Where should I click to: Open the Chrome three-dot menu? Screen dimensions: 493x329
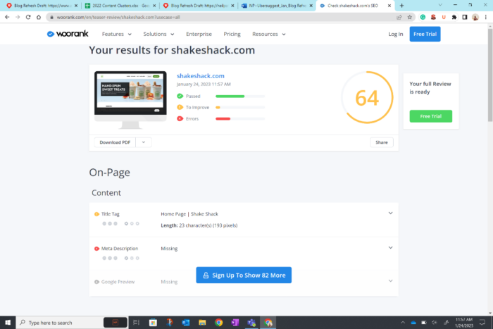(x=486, y=18)
